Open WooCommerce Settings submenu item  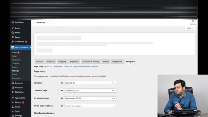pos(15,71)
